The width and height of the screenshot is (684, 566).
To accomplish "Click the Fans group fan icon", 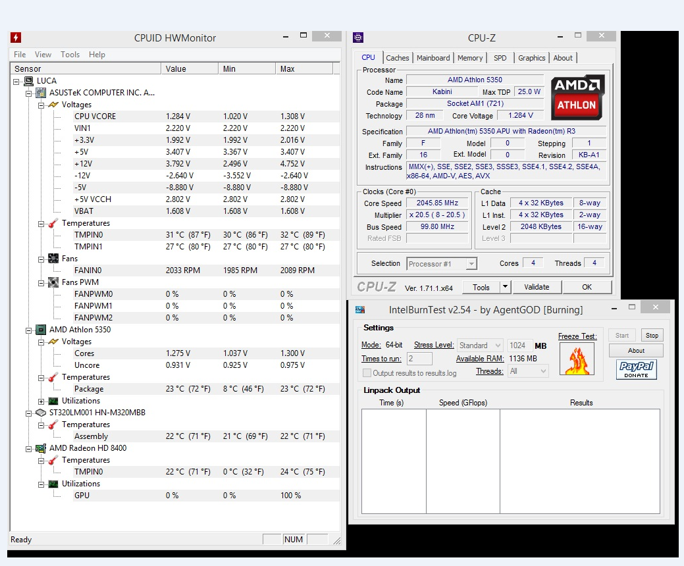I will pos(53,259).
